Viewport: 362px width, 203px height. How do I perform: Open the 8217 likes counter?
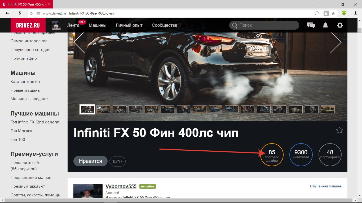click(118, 161)
